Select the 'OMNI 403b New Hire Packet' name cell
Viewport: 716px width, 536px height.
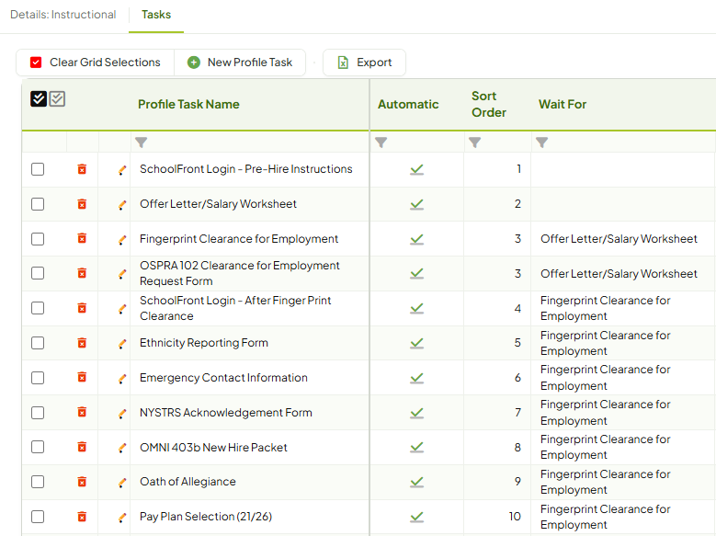(x=250, y=448)
